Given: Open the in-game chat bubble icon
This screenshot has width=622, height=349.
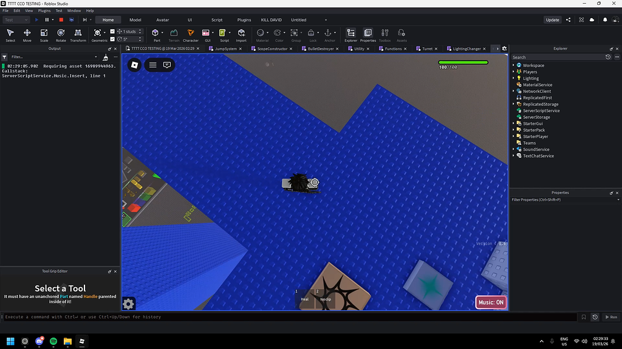Looking at the screenshot, I should point(167,65).
